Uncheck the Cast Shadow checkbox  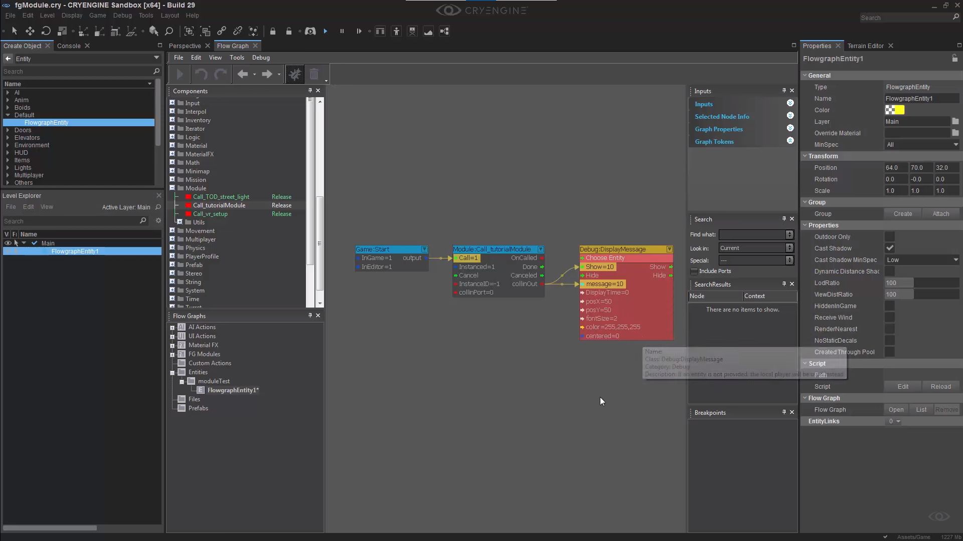click(x=891, y=248)
